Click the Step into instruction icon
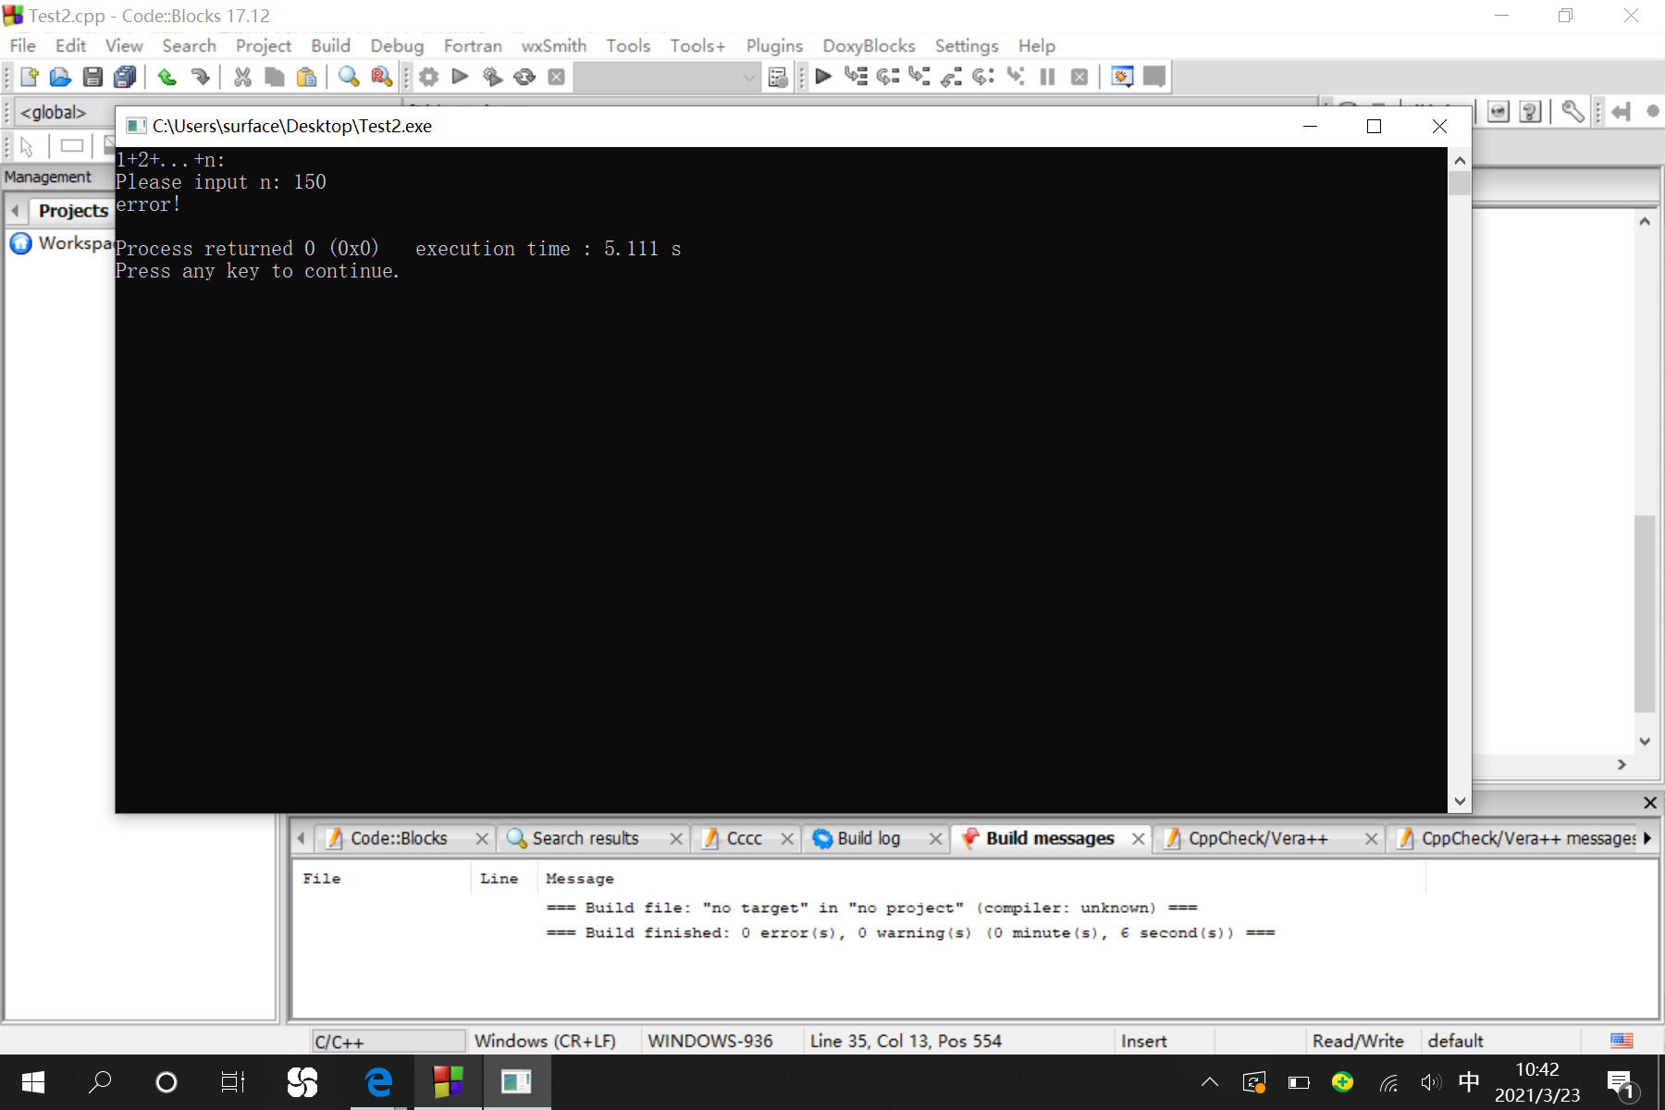 coord(1016,76)
